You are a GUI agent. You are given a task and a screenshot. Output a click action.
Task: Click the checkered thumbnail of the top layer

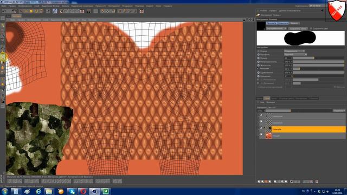click(x=268, y=116)
